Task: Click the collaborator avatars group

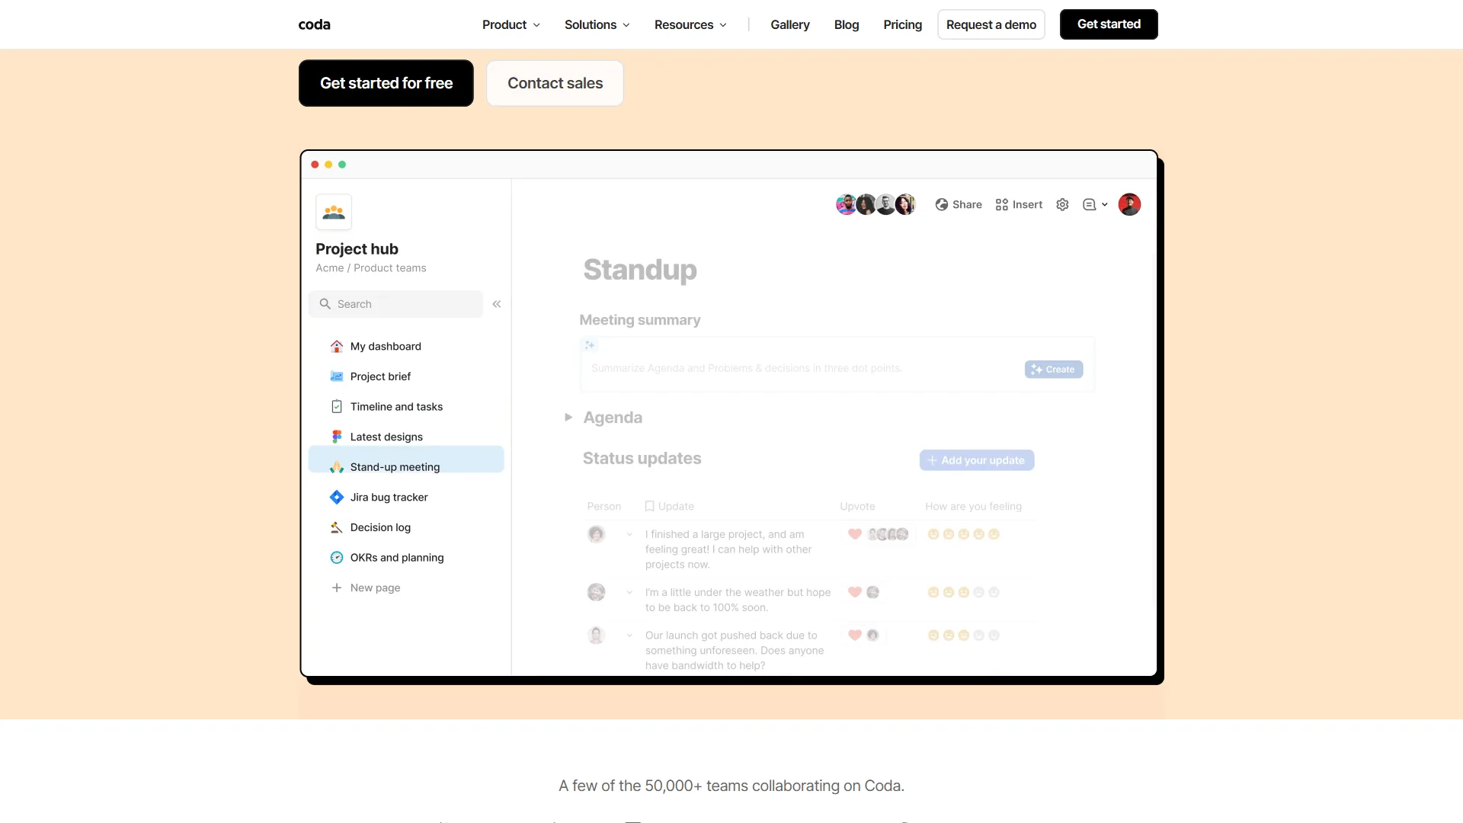Action: (876, 204)
